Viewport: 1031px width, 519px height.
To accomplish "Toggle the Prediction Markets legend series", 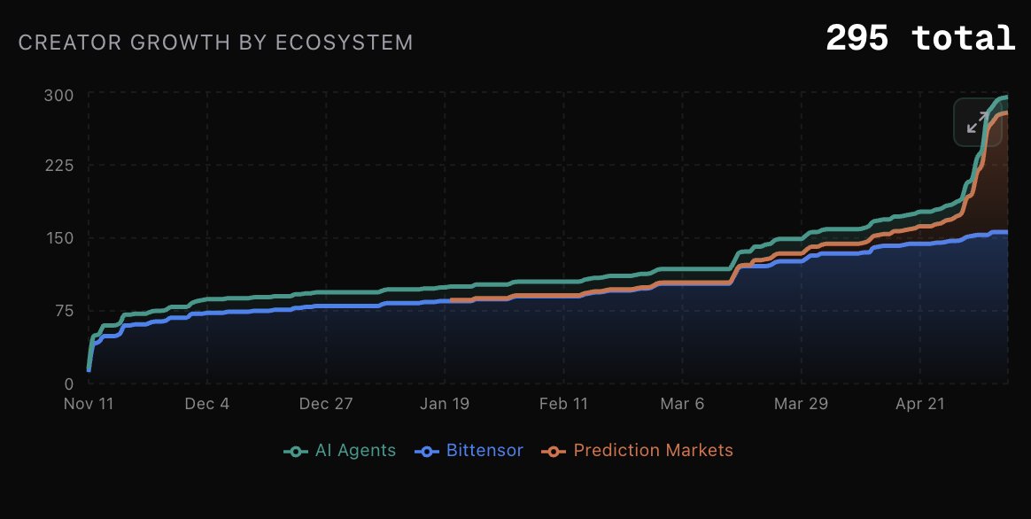I will (637, 451).
